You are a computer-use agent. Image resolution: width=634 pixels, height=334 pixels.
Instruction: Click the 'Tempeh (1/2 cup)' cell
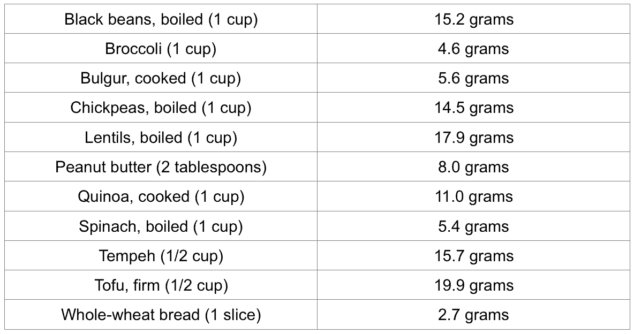[x=161, y=256]
